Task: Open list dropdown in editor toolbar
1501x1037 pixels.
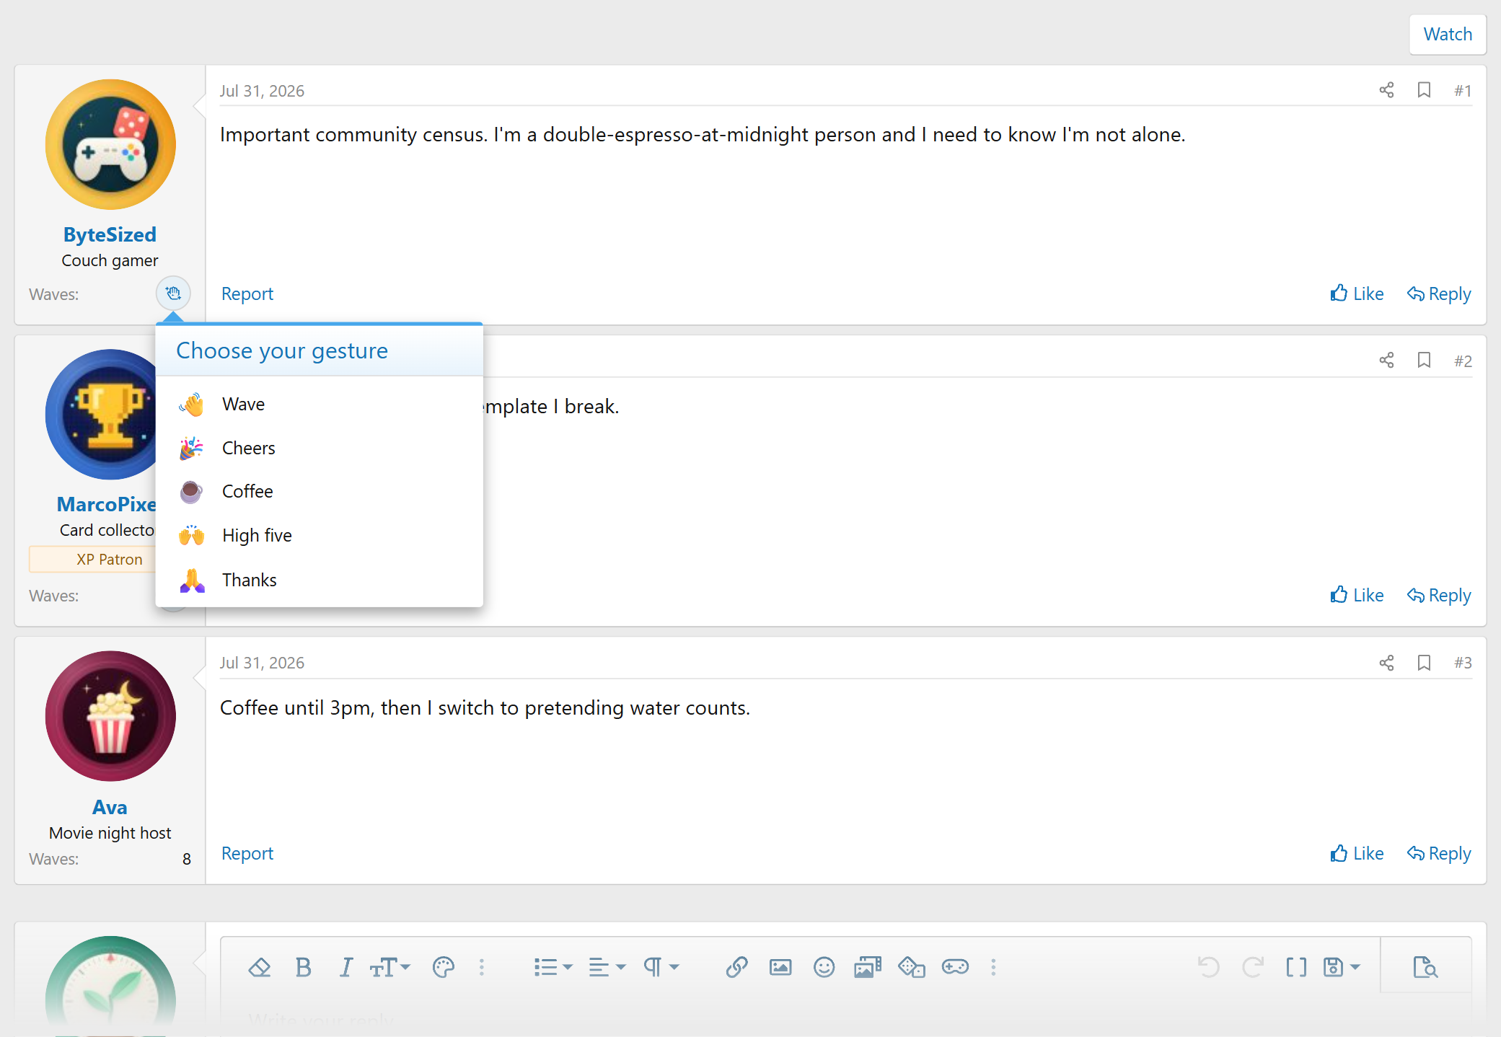Action: pos(553,967)
